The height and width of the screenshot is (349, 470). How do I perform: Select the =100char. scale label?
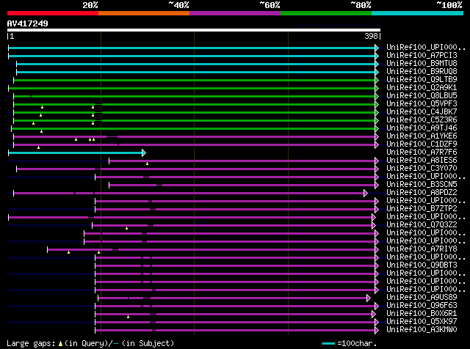(357, 343)
